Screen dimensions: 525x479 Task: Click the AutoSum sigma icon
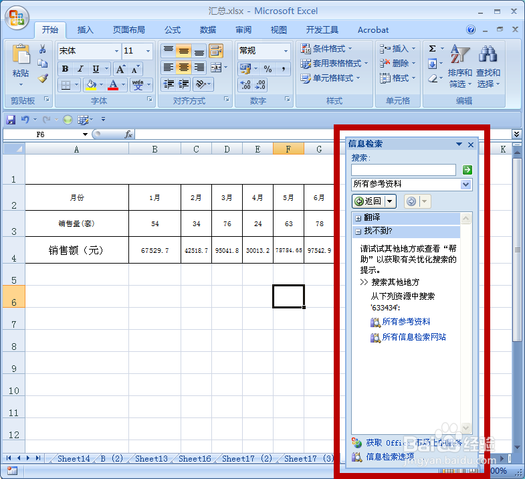click(432, 49)
